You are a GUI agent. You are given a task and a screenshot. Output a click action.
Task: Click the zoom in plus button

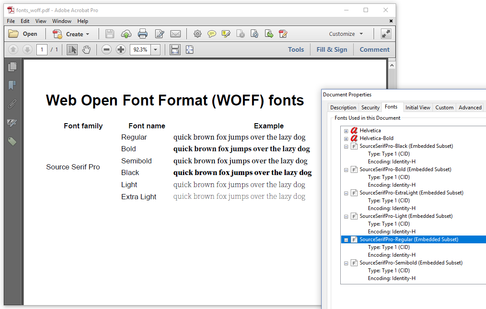point(121,50)
